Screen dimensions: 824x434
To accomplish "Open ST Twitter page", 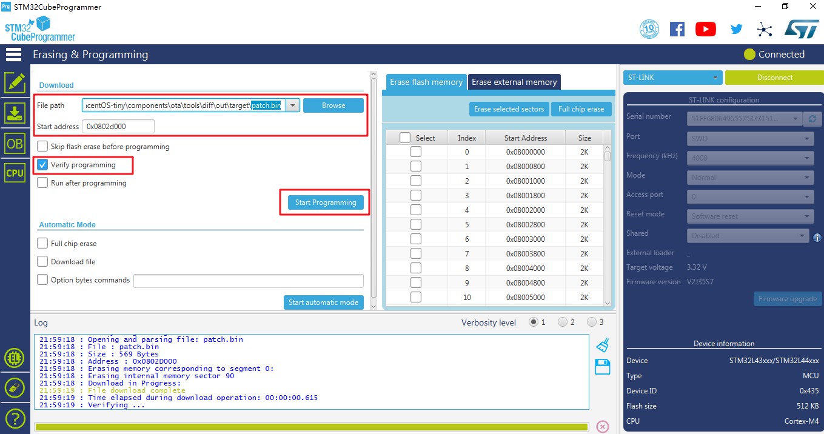I will click(x=736, y=29).
